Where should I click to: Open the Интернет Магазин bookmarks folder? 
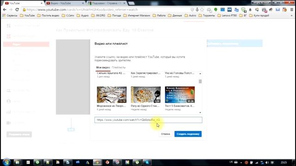(137, 15)
